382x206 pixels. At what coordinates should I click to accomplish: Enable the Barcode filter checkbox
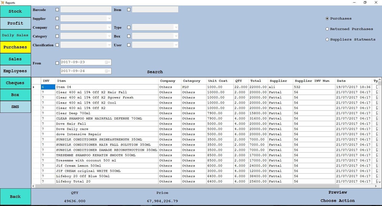coord(57,10)
